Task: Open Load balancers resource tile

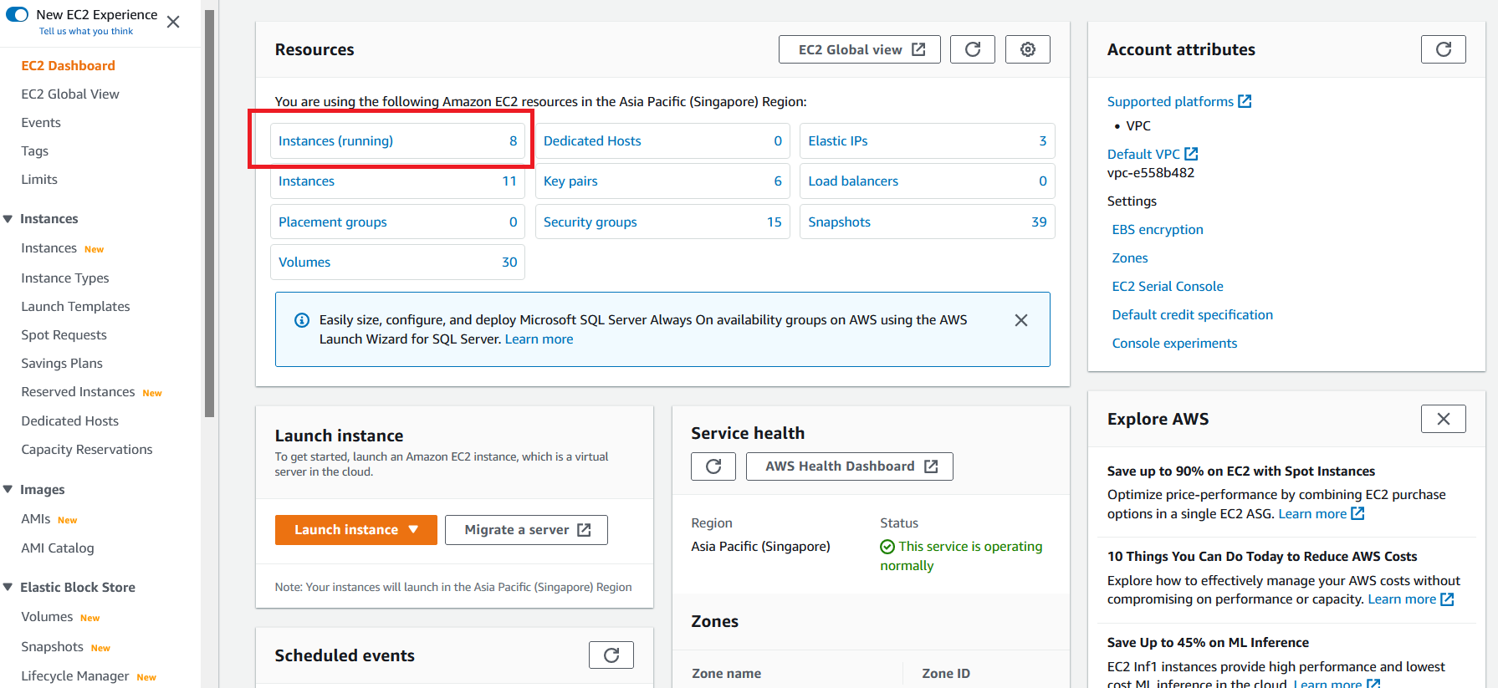Action: (x=928, y=181)
